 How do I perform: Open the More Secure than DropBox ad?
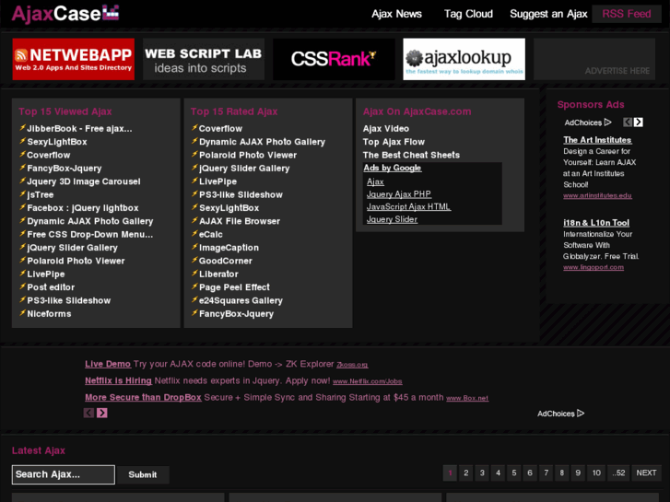tap(143, 397)
